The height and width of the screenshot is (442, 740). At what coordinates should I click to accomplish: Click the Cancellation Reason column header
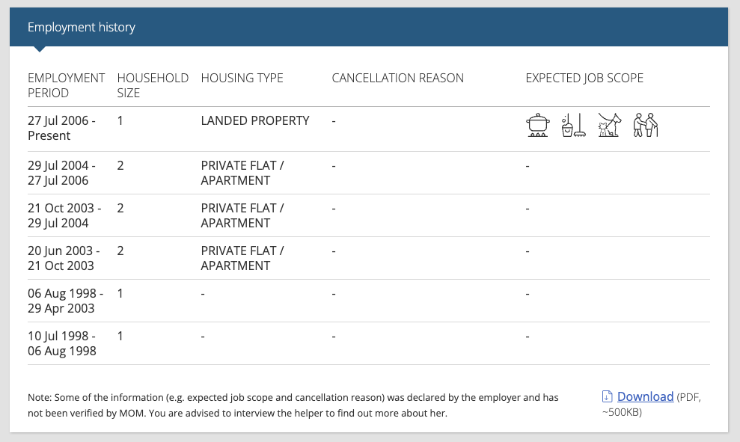(x=398, y=78)
